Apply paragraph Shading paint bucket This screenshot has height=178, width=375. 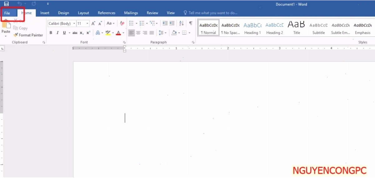(x=174, y=33)
